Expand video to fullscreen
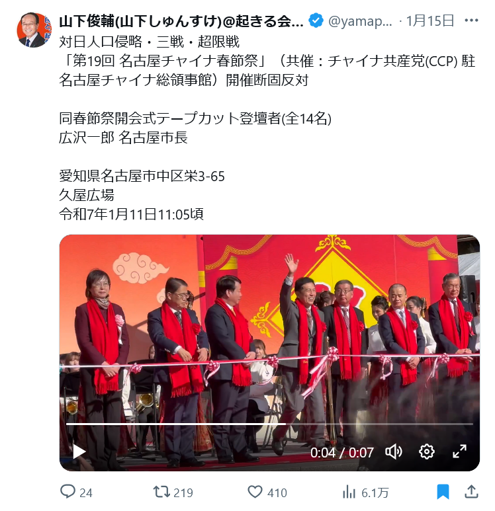This screenshot has height=511, width=495. pyautogui.click(x=459, y=452)
